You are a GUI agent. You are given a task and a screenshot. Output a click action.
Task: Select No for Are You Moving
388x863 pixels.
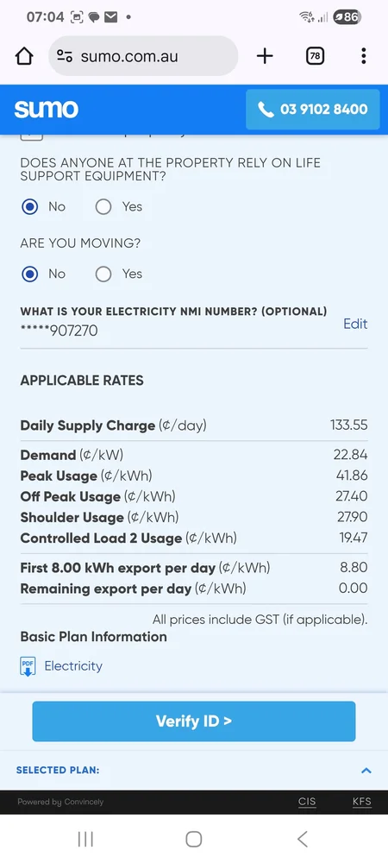pos(29,274)
